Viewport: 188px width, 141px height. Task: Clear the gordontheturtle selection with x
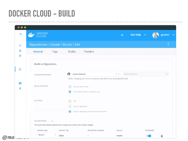click(116, 74)
